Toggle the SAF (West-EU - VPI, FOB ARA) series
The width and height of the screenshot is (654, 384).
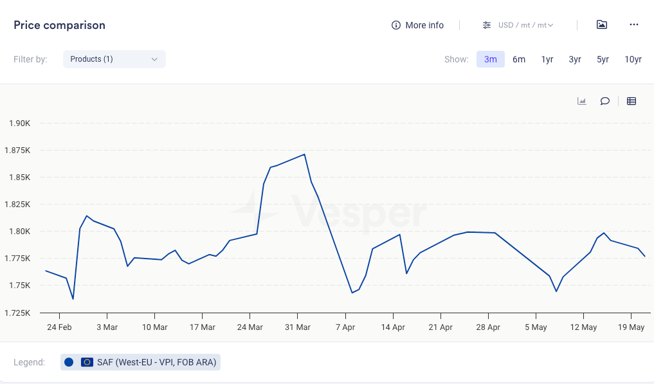156,362
